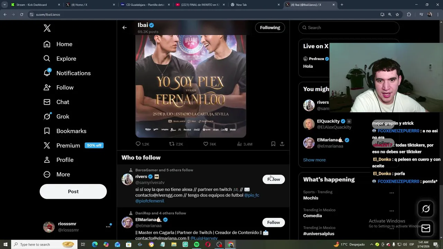Open ElQuackity suggested profile
Viewport: 443px width, 249px height.
328,121
